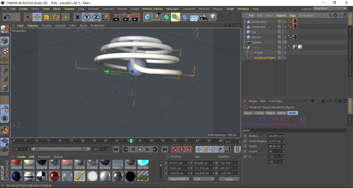Select the black material sphere
353x188 pixels.
pos(131,176)
